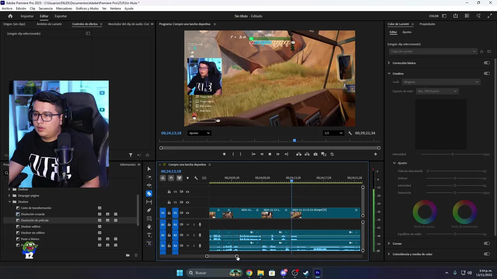The width and height of the screenshot is (497, 279).
Task: Go to the Importar workspace
Action: (x=27, y=16)
